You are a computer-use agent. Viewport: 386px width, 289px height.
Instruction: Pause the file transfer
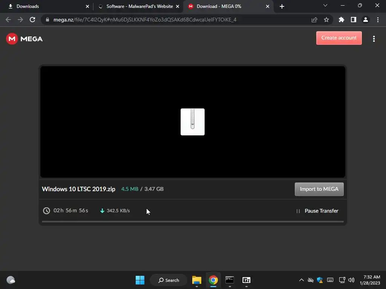point(317,211)
